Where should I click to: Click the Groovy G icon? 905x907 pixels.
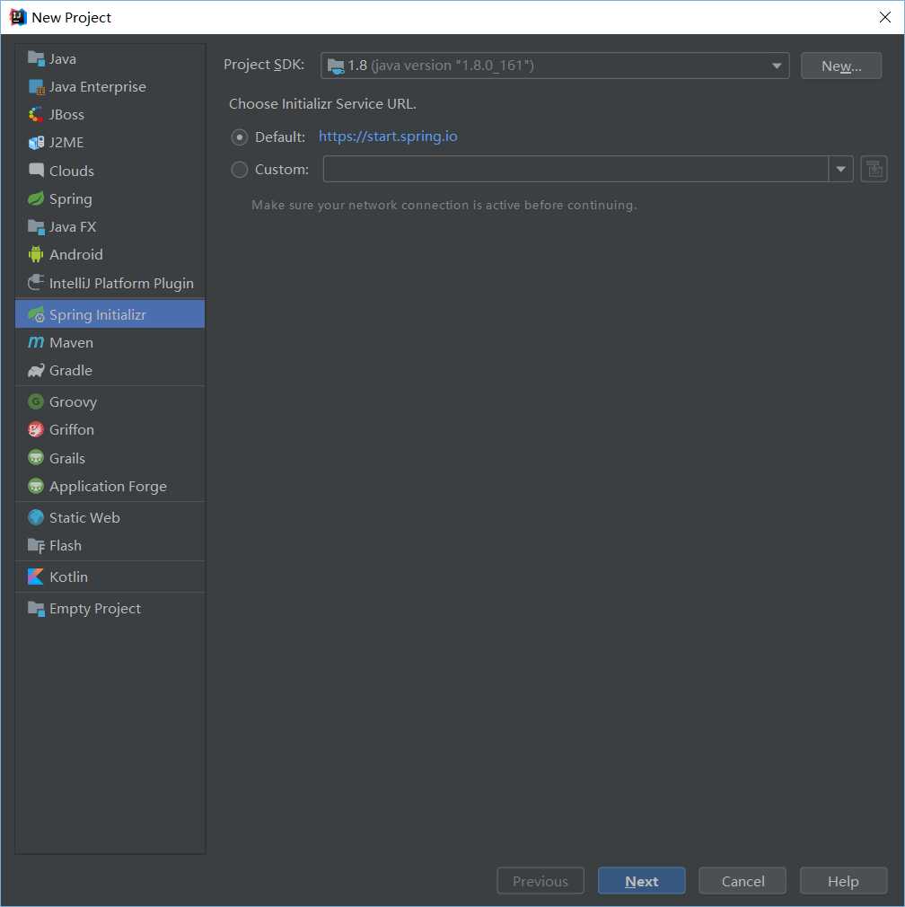tap(36, 401)
